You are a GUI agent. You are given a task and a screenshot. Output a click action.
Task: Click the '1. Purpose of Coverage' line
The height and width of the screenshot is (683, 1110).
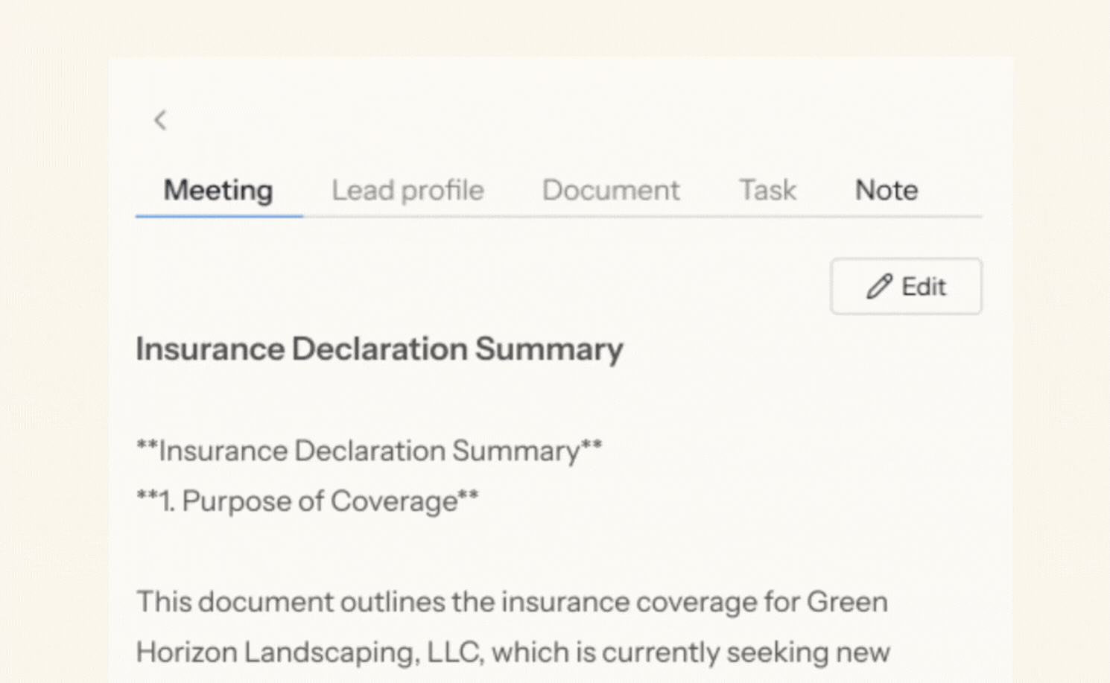[307, 501]
